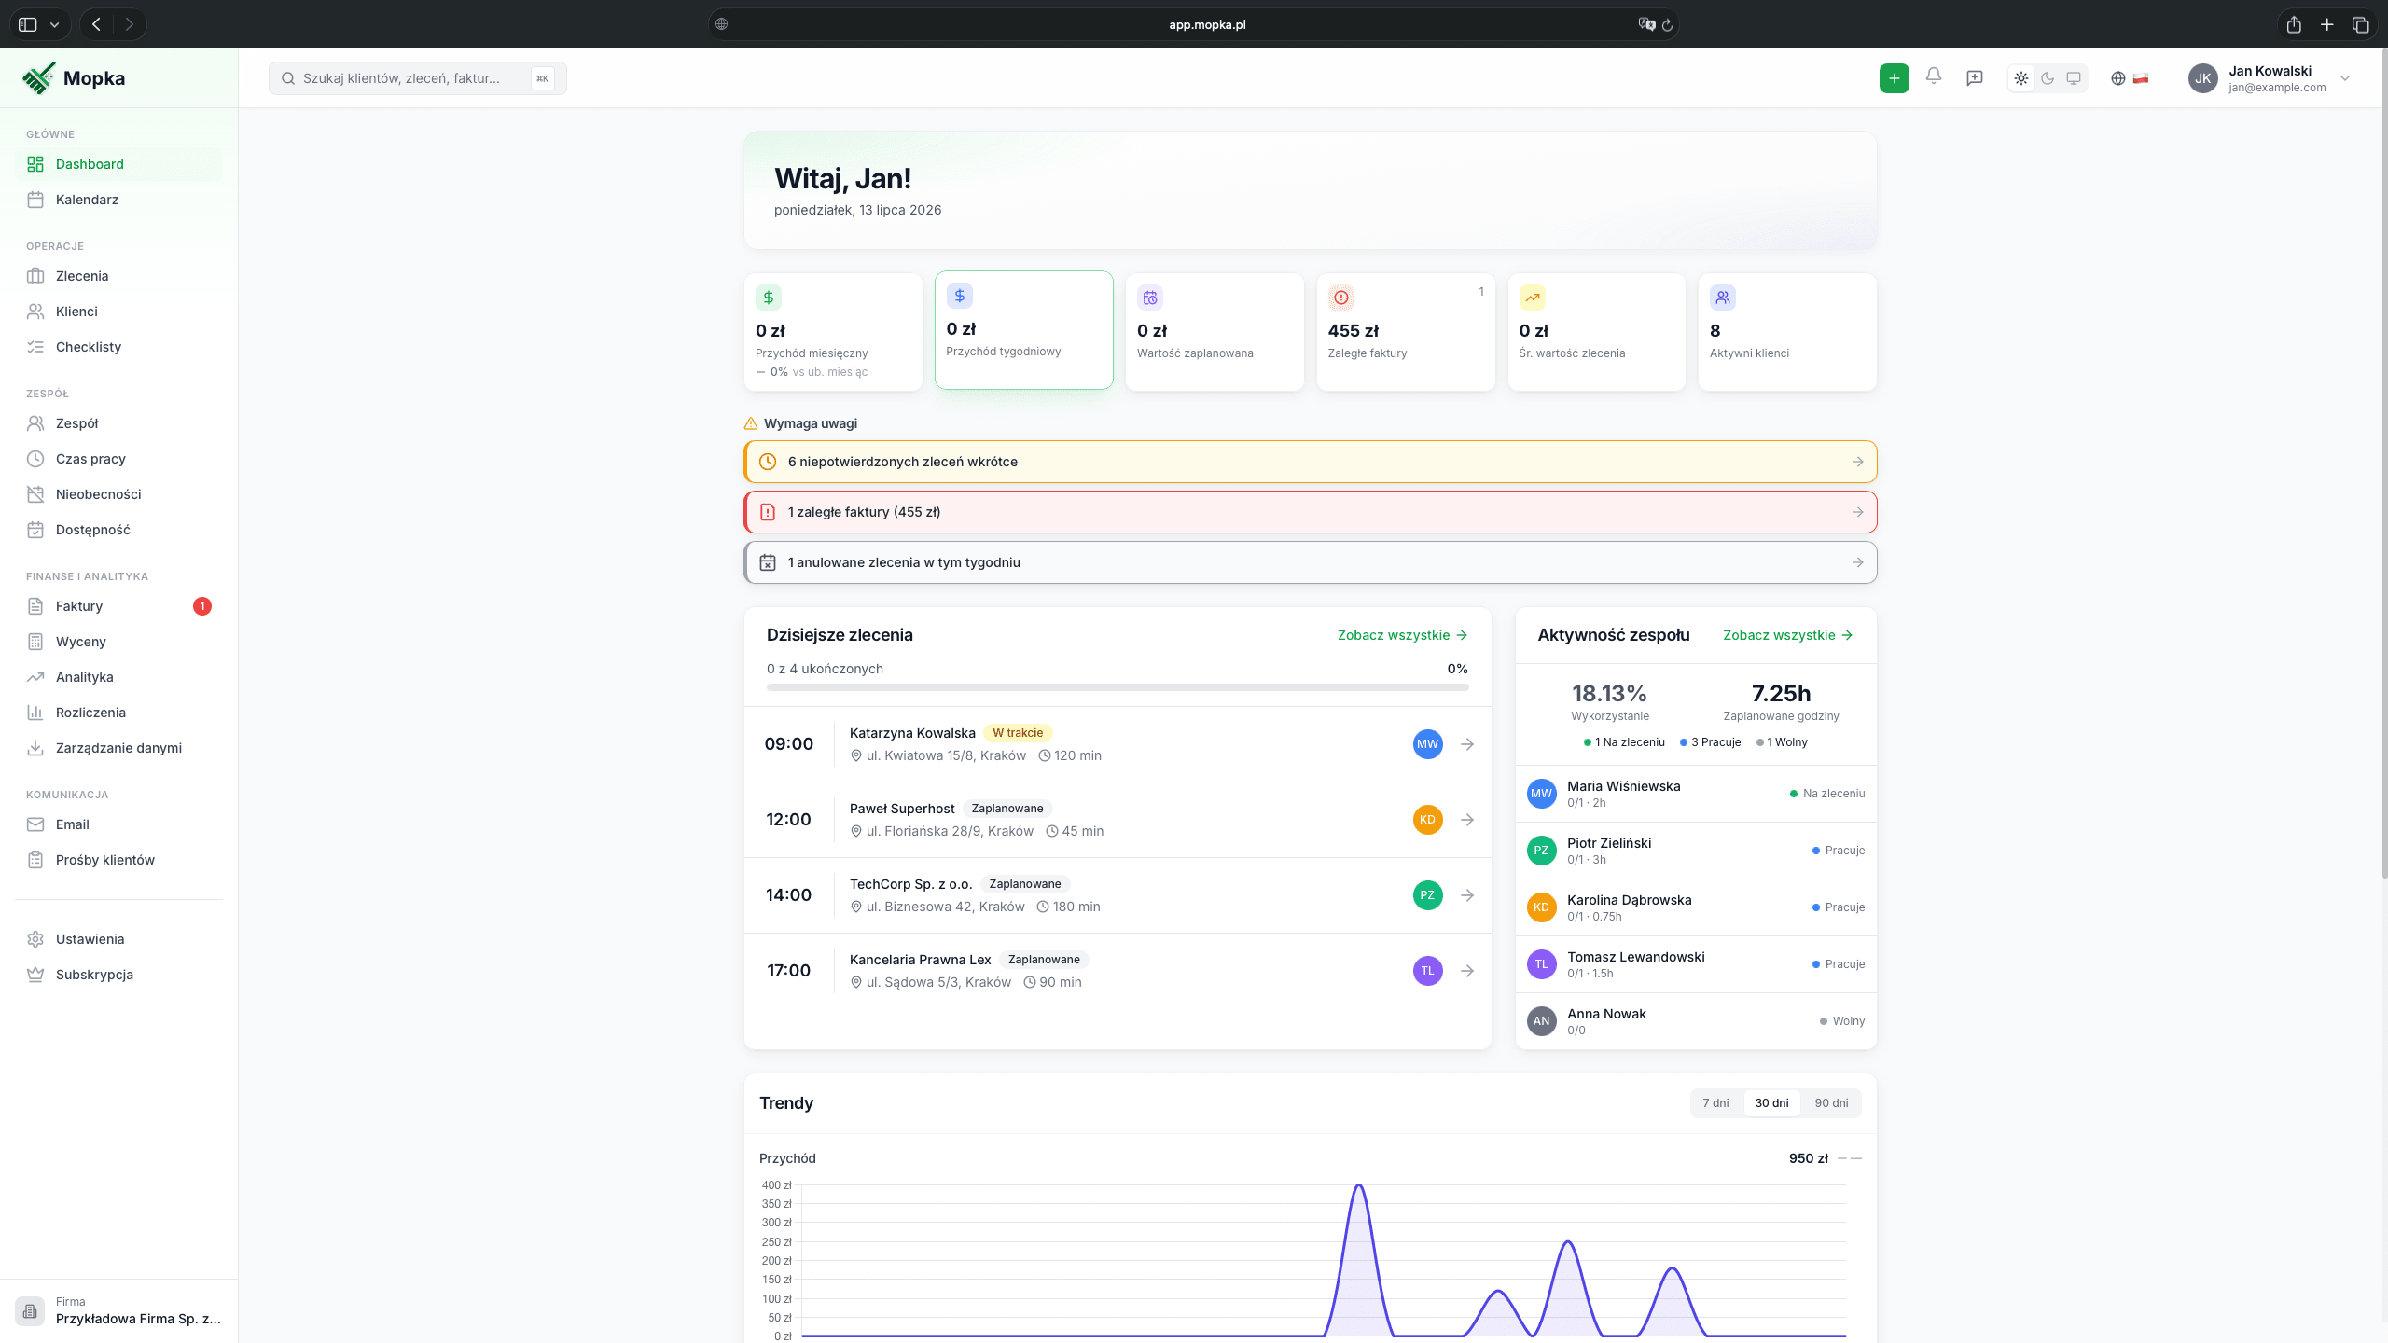The image size is (2388, 1343).
Task: Click the Analityka trend icon
Action: pyautogui.click(x=35, y=677)
